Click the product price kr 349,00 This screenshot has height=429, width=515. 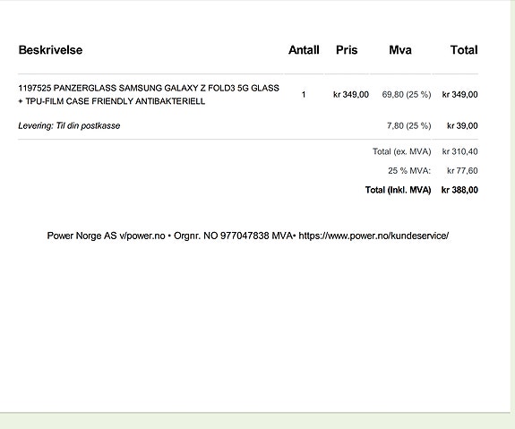[x=351, y=95]
